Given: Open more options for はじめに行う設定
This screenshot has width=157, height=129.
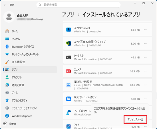Looking at the screenshot, I should coord(145,85).
